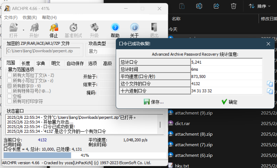The width and height of the screenshot is (277, 168).
Task: Click the Explorer delete trash icon
Action: pyautogui.click(x=234, y=6)
